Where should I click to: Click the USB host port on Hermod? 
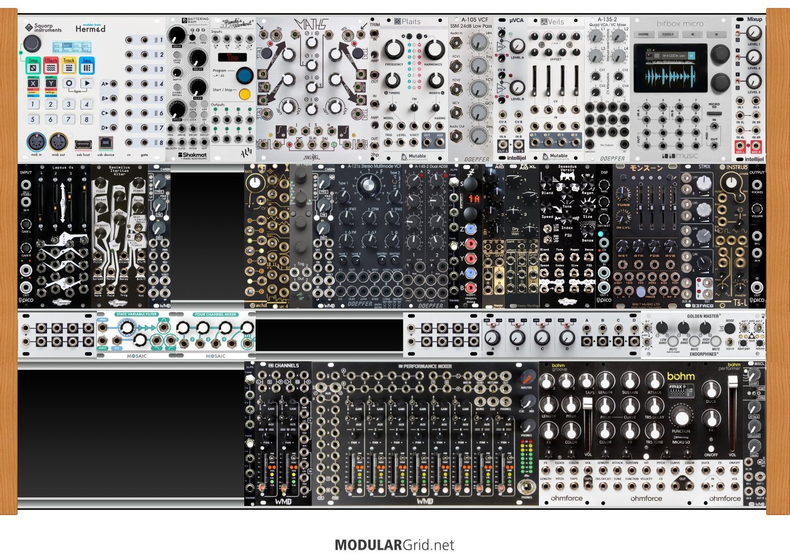pos(83,144)
